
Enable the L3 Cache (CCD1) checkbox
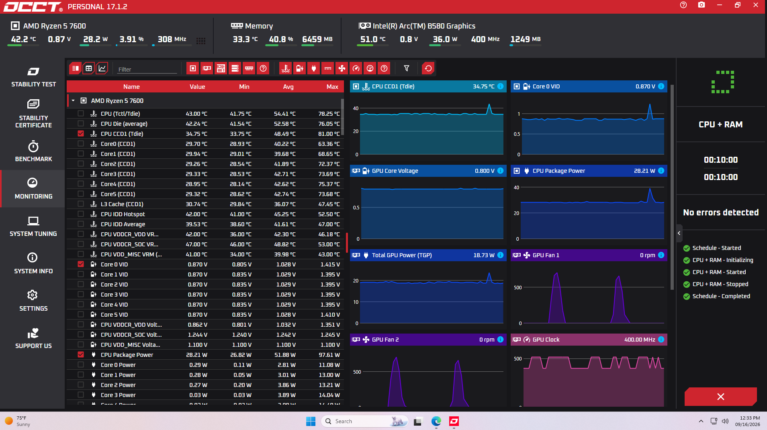(81, 204)
